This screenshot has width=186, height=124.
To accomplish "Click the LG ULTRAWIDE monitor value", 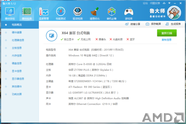I will tap(93, 93).
